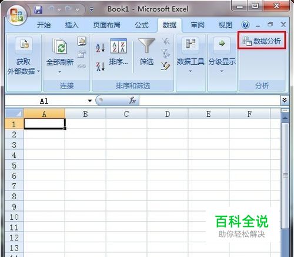
Task: Click the Edit Links chain icon
Action: pyautogui.click(x=82, y=67)
